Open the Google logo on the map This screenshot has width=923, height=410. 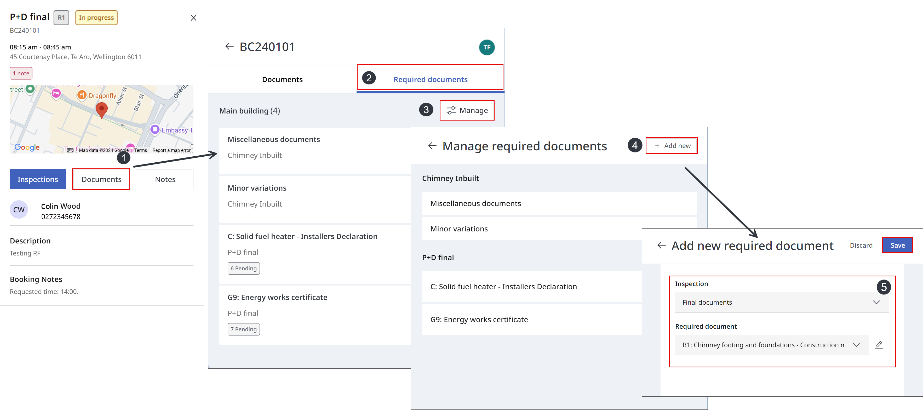coord(27,147)
